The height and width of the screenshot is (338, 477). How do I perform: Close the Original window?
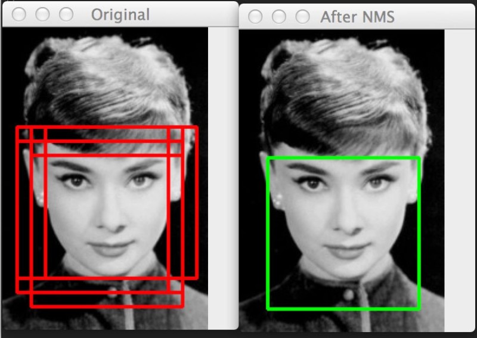[19, 14]
